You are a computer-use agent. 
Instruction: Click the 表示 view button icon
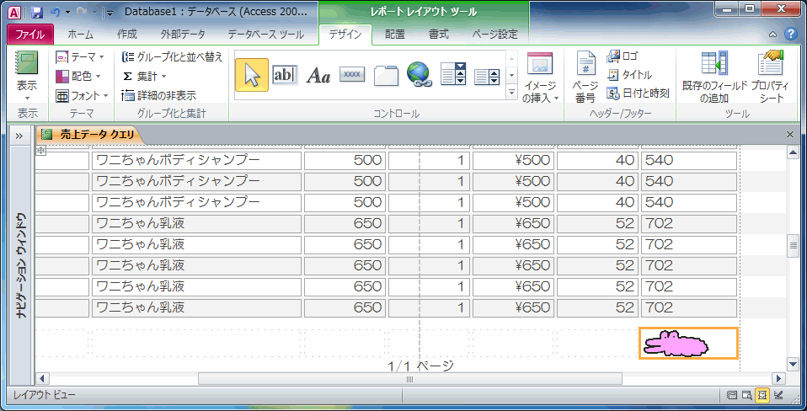27,64
